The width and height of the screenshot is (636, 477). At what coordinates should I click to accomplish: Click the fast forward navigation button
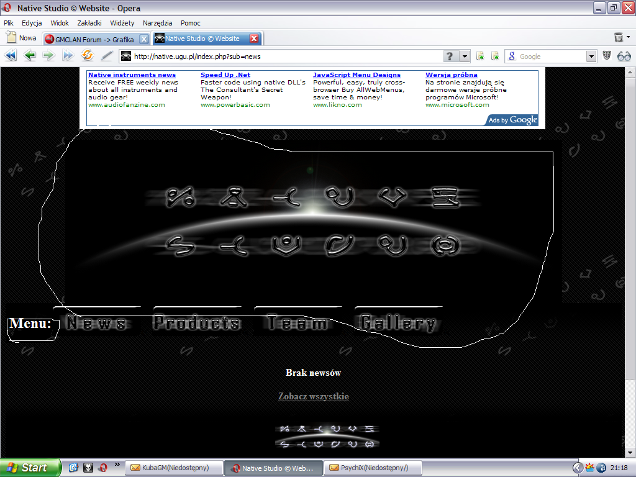tap(68, 56)
